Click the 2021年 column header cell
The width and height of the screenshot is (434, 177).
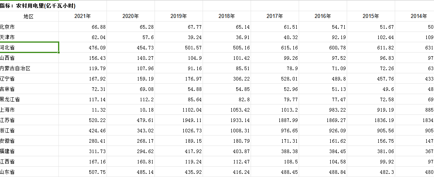point(82,16)
